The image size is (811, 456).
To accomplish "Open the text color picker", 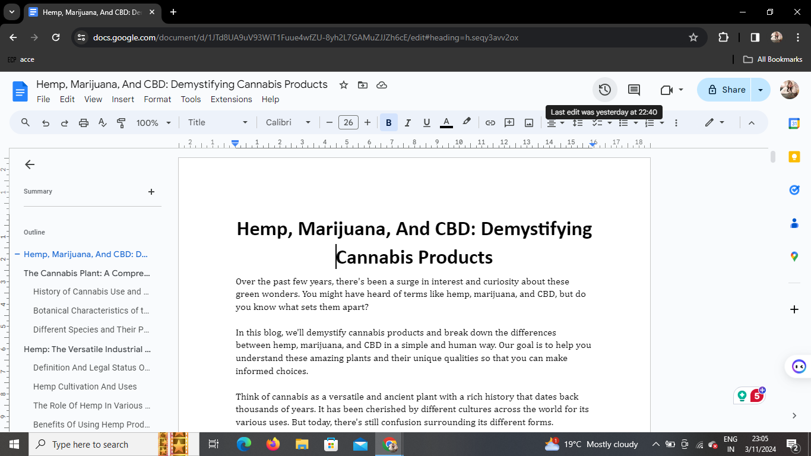I will click(446, 123).
